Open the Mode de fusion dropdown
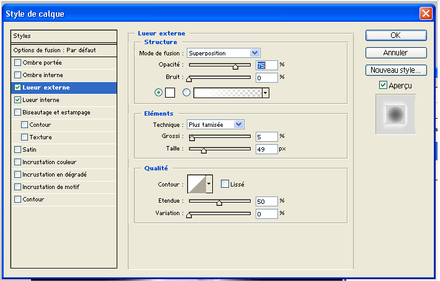The width and height of the screenshot is (440, 281). click(x=223, y=53)
